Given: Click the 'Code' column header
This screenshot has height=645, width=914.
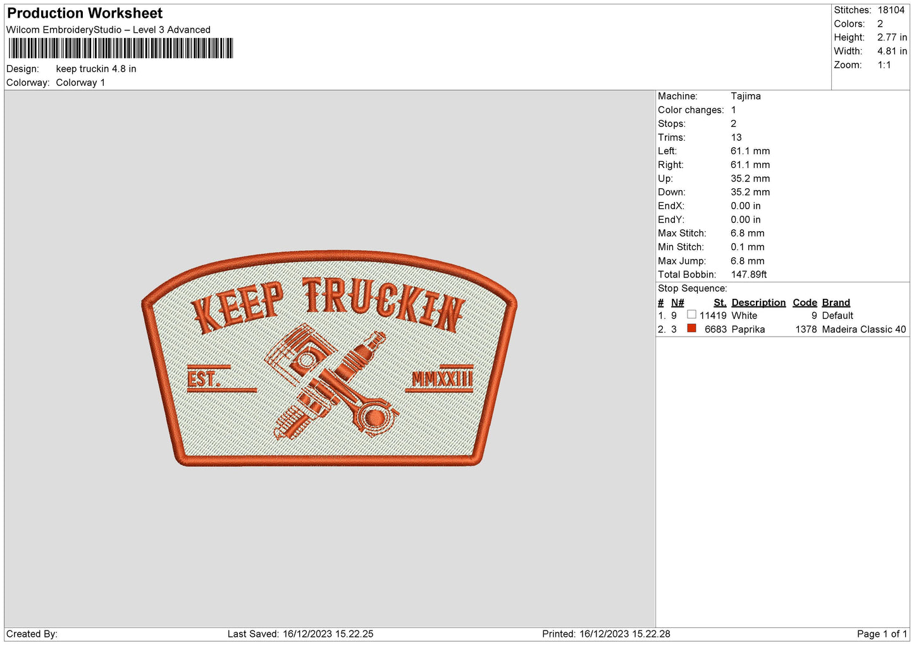Looking at the screenshot, I should [x=805, y=303].
